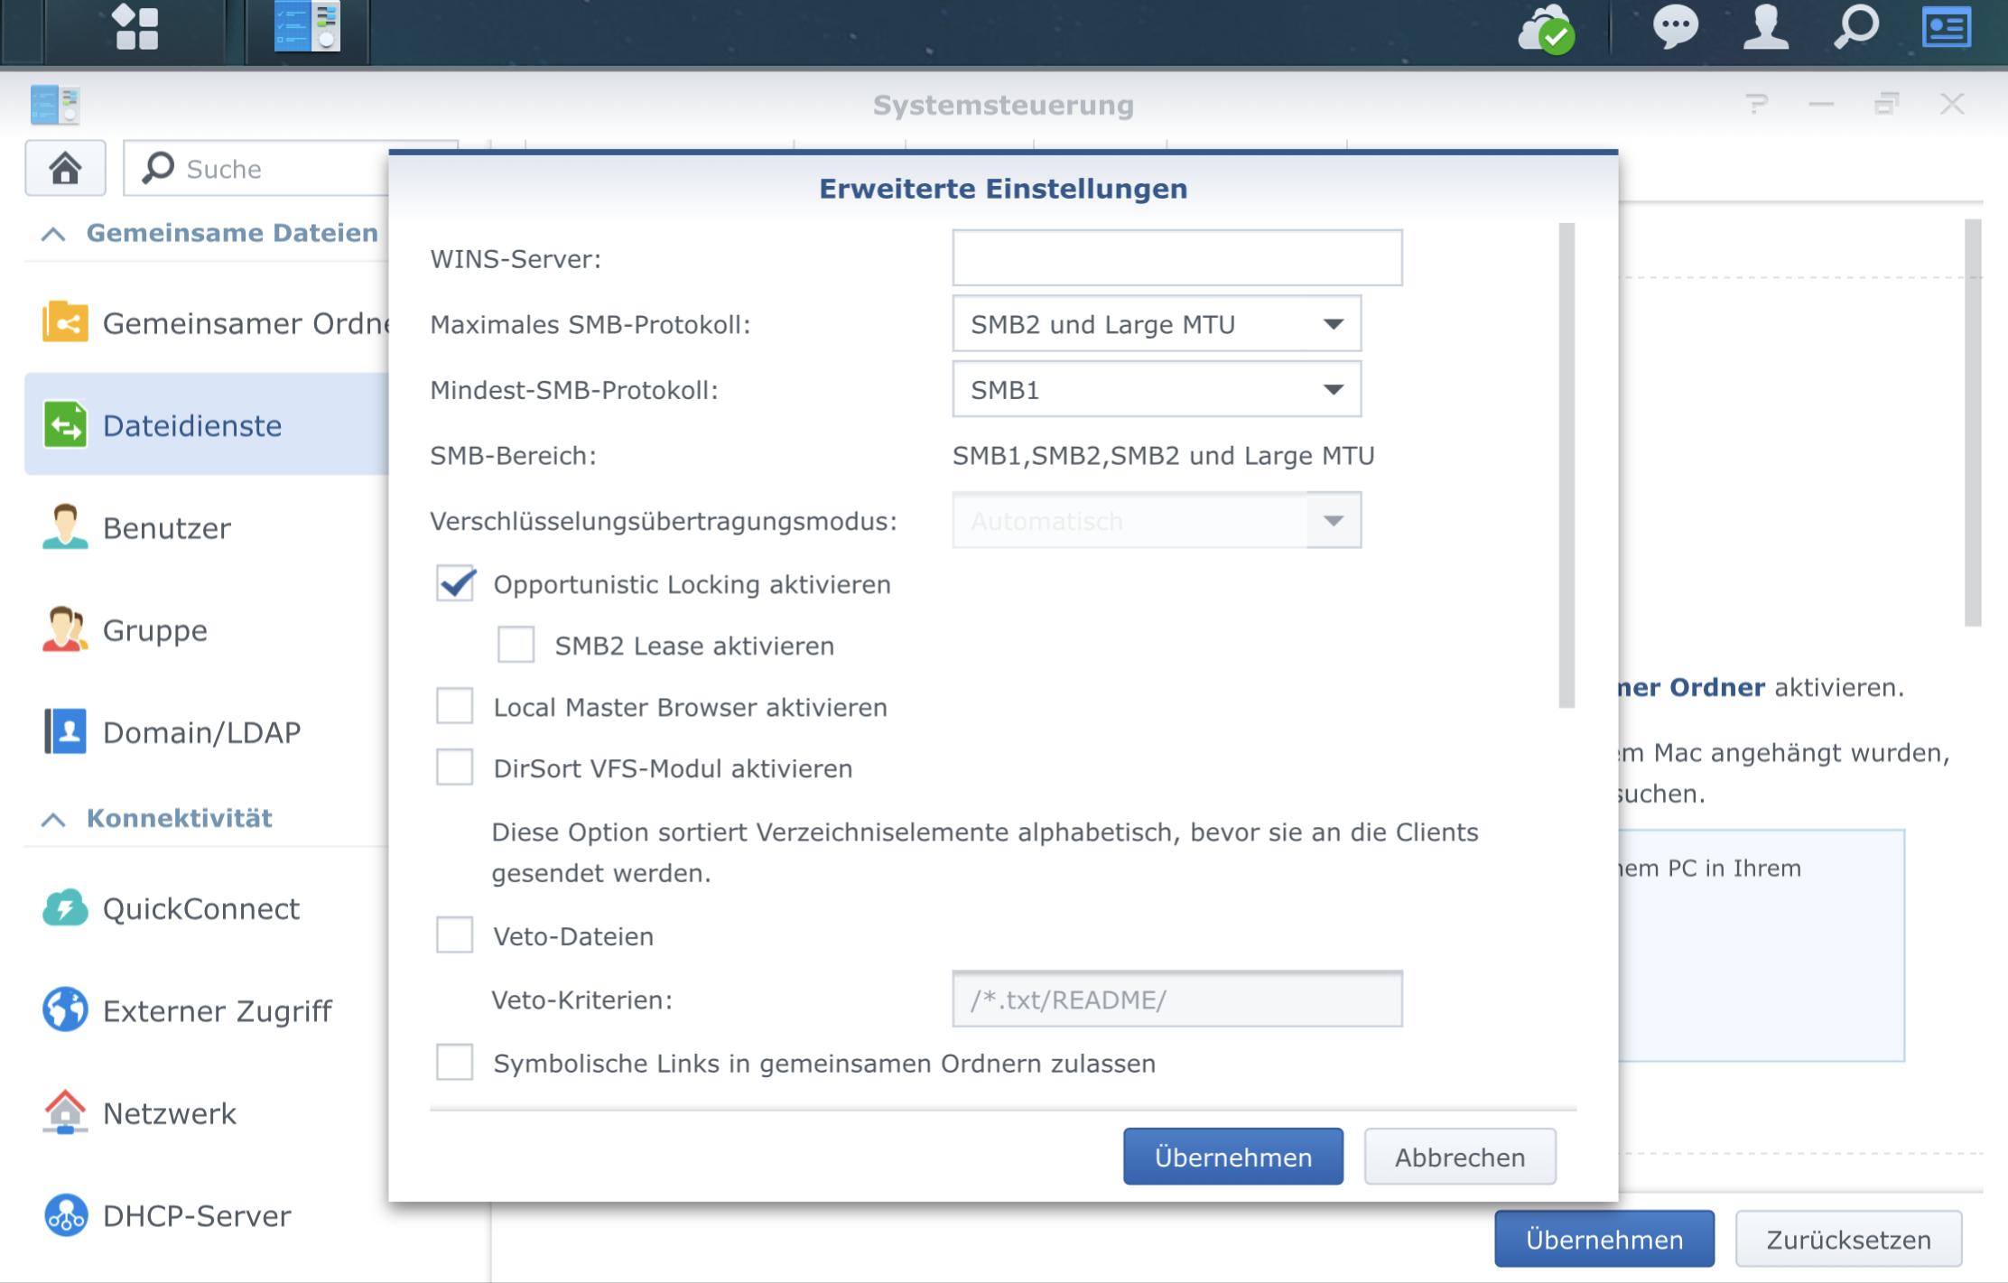
Task: Open QuickConnect settings in sidebar
Action: (200, 908)
